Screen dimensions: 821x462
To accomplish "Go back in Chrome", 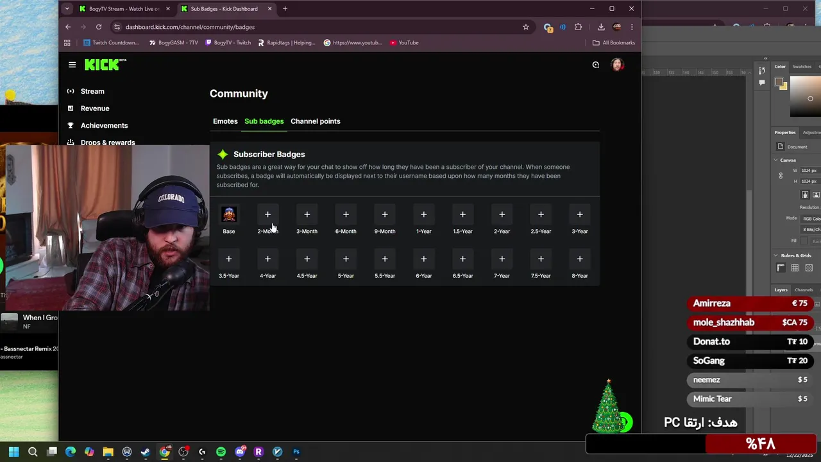I will point(68,27).
